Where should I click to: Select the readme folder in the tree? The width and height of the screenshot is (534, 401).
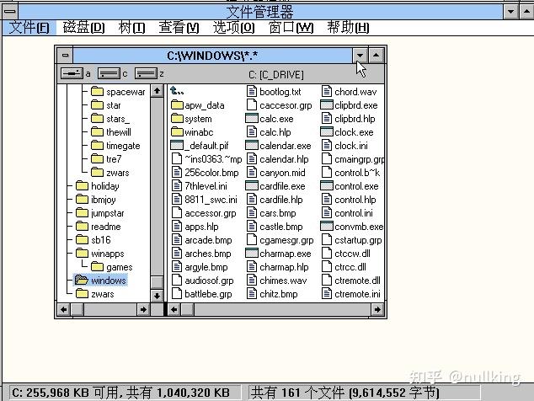(99, 227)
